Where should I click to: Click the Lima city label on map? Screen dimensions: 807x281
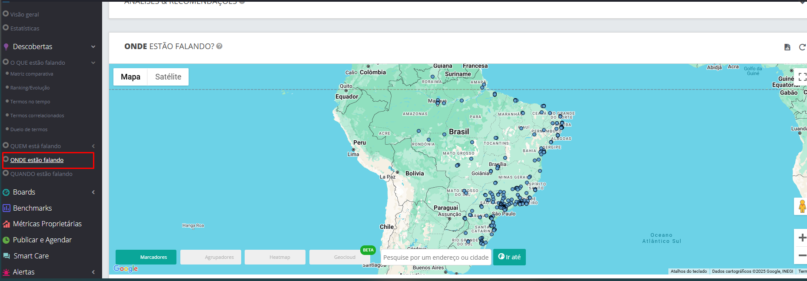pos(353,154)
